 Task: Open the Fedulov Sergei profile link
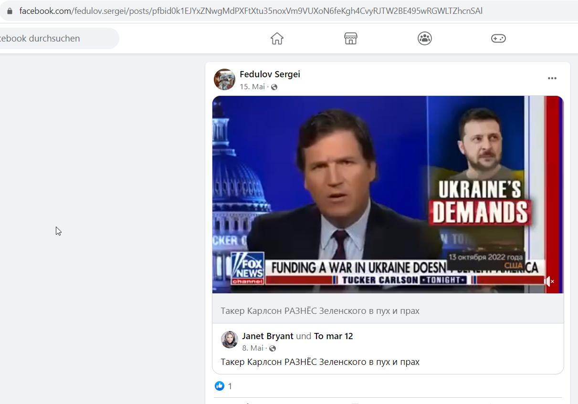(x=270, y=74)
